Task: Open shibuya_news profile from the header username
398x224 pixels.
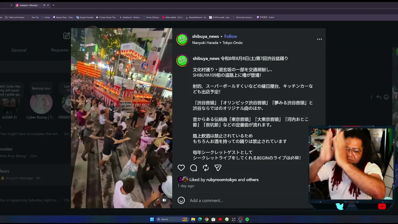Action: [x=206, y=36]
